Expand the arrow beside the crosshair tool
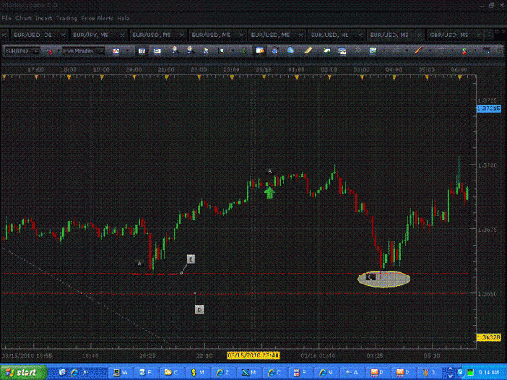 [233, 51]
